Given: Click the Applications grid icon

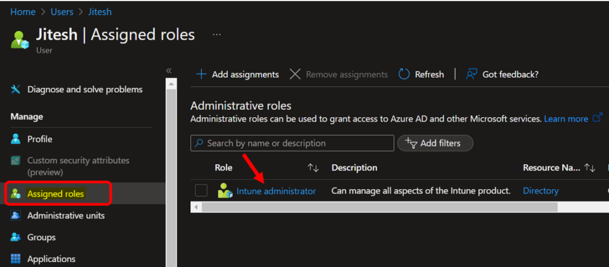Looking at the screenshot, I should pyautogui.click(x=15, y=259).
